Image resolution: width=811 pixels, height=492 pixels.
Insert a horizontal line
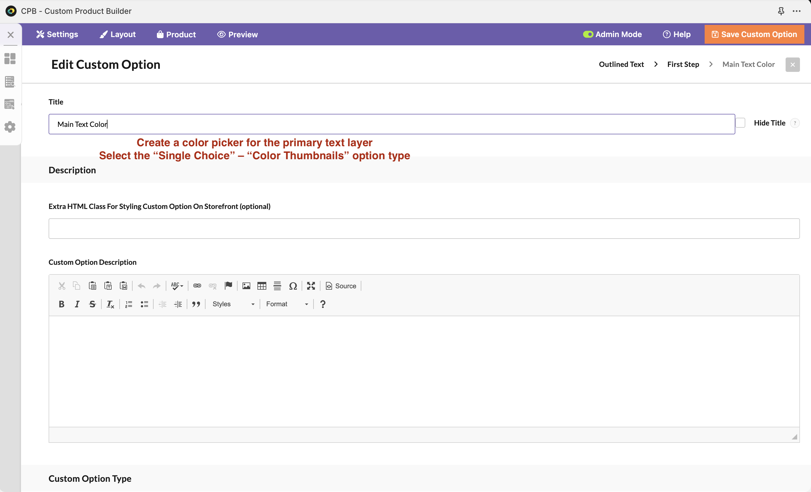(x=277, y=286)
